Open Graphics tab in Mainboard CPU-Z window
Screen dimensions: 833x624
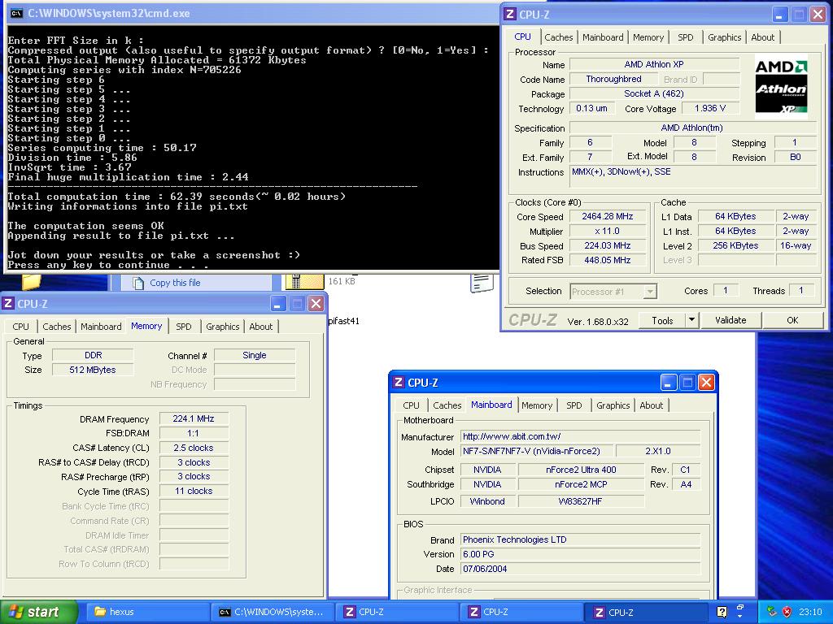tap(613, 405)
